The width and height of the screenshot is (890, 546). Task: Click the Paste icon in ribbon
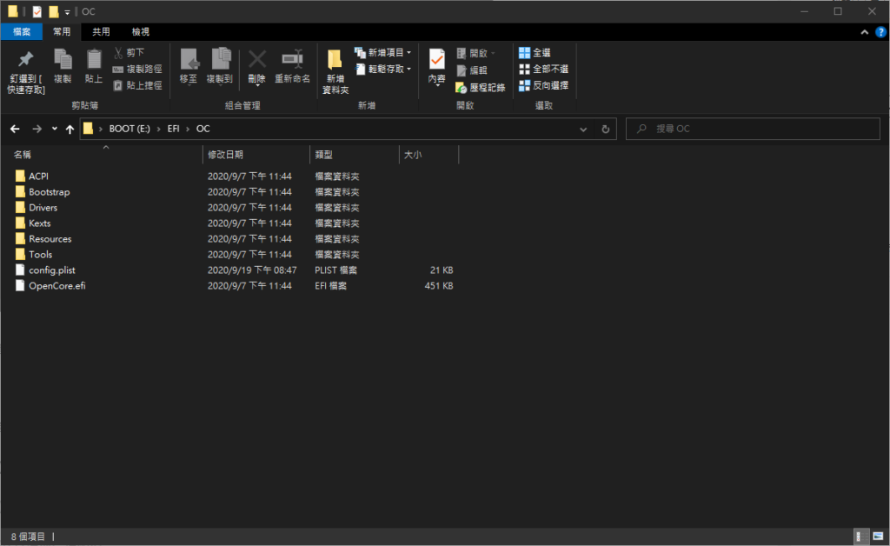point(94,60)
